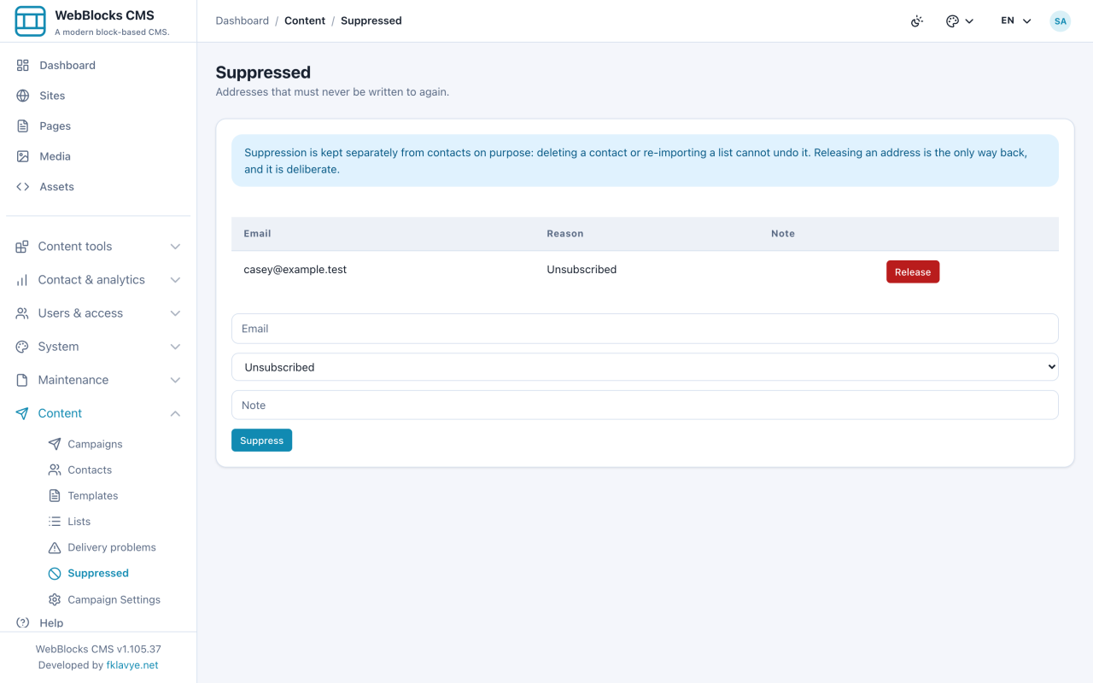The width and height of the screenshot is (1093, 683).
Task: Open the Delivery problems page
Action: tap(112, 547)
